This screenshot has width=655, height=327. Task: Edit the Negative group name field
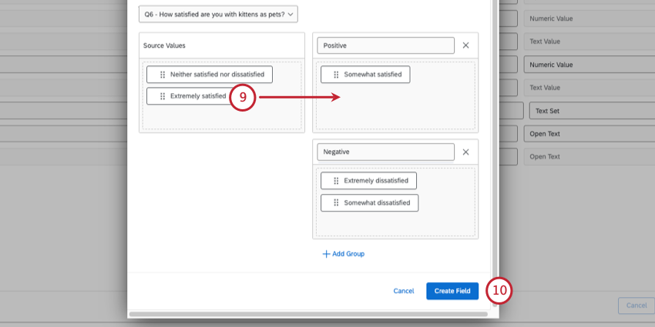tap(385, 152)
